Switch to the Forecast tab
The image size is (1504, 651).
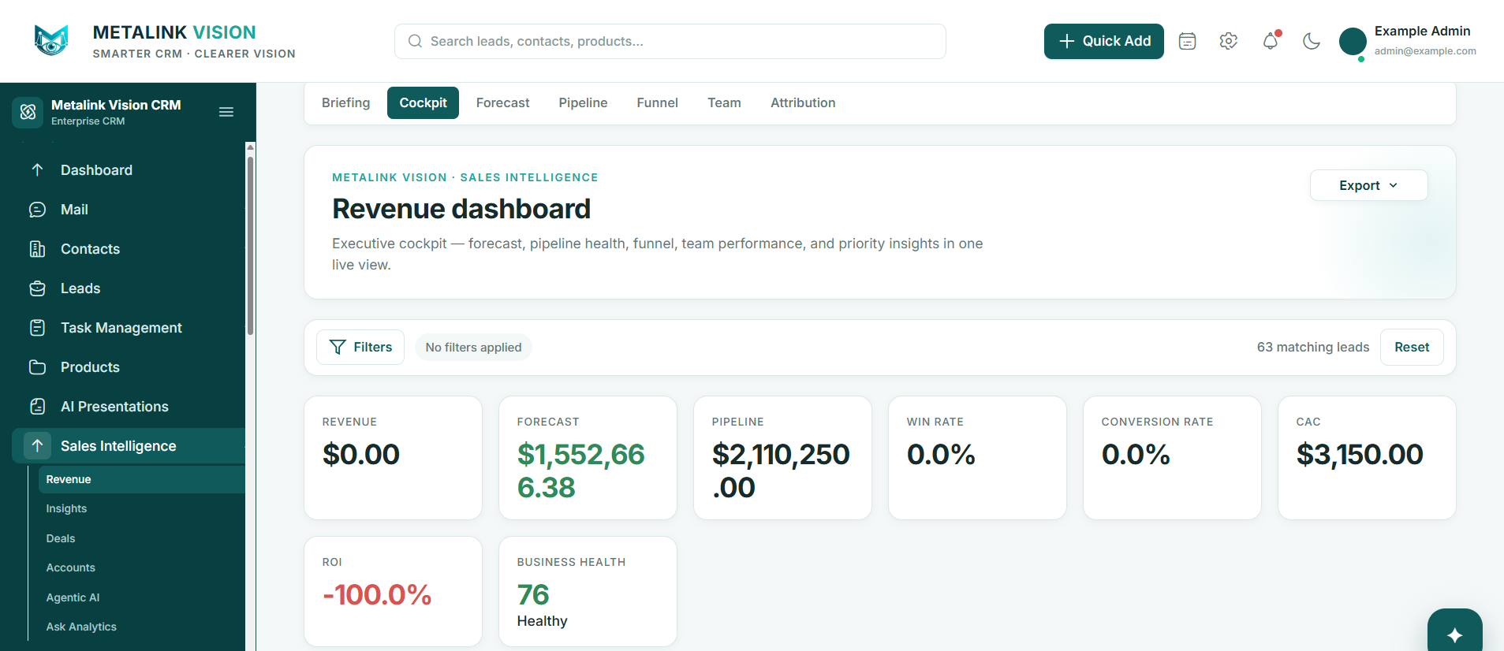[x=502, y=103]
